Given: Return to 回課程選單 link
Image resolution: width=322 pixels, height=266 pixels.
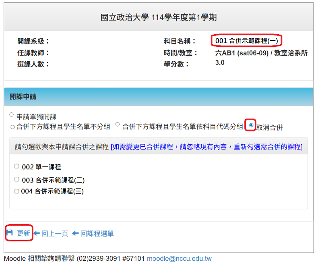Looking at the screenshot, I should pos(97,234).
